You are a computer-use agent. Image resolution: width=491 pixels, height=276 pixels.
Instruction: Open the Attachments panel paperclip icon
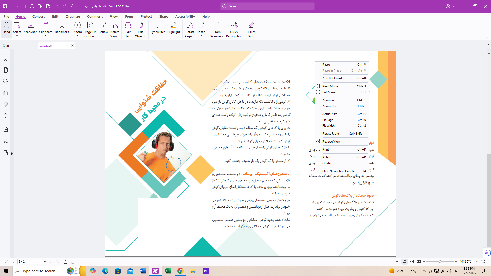(x=5, y=105)
